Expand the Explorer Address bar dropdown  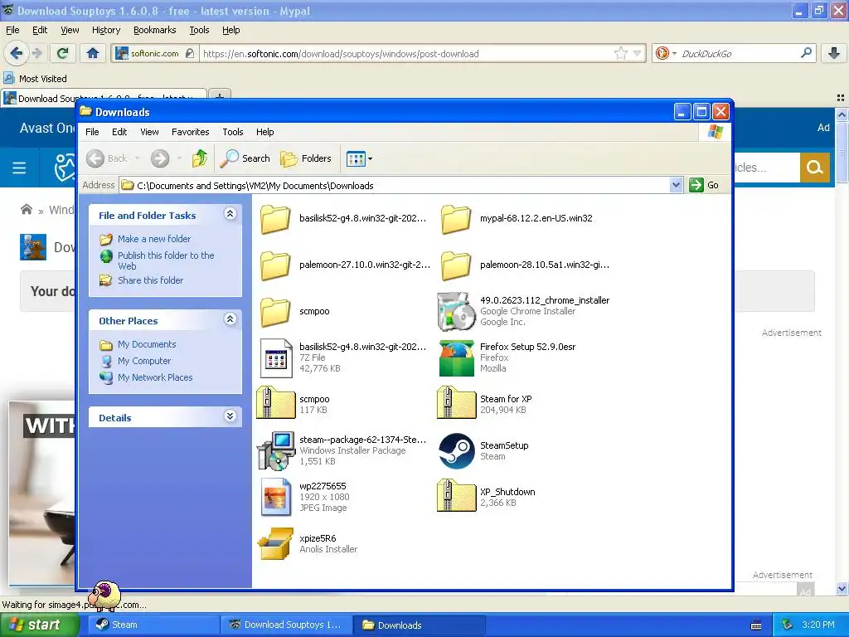(x=676, y=185)
